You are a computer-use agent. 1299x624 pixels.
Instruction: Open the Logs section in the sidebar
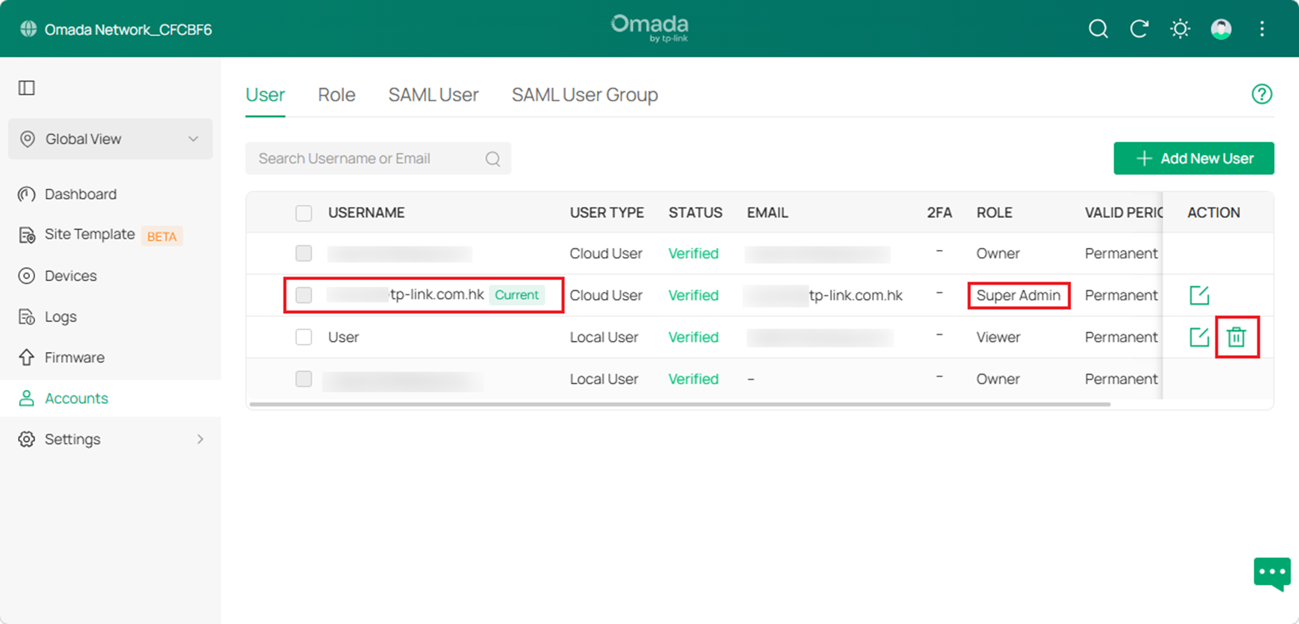tap(61, 317)
